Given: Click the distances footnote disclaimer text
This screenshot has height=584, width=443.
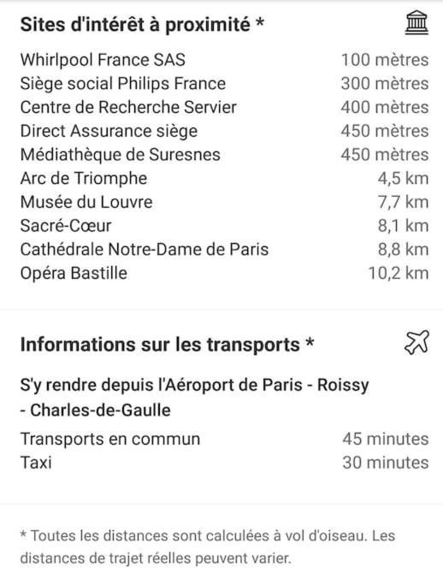Looking at the screenshot, I should pos(208,547).
